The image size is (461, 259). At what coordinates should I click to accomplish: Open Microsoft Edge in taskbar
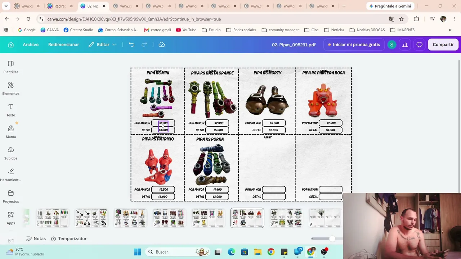point(231,252)
